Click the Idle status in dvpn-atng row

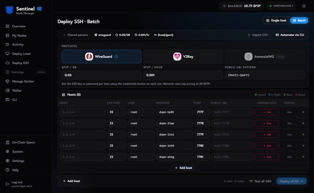pos(289,157)
